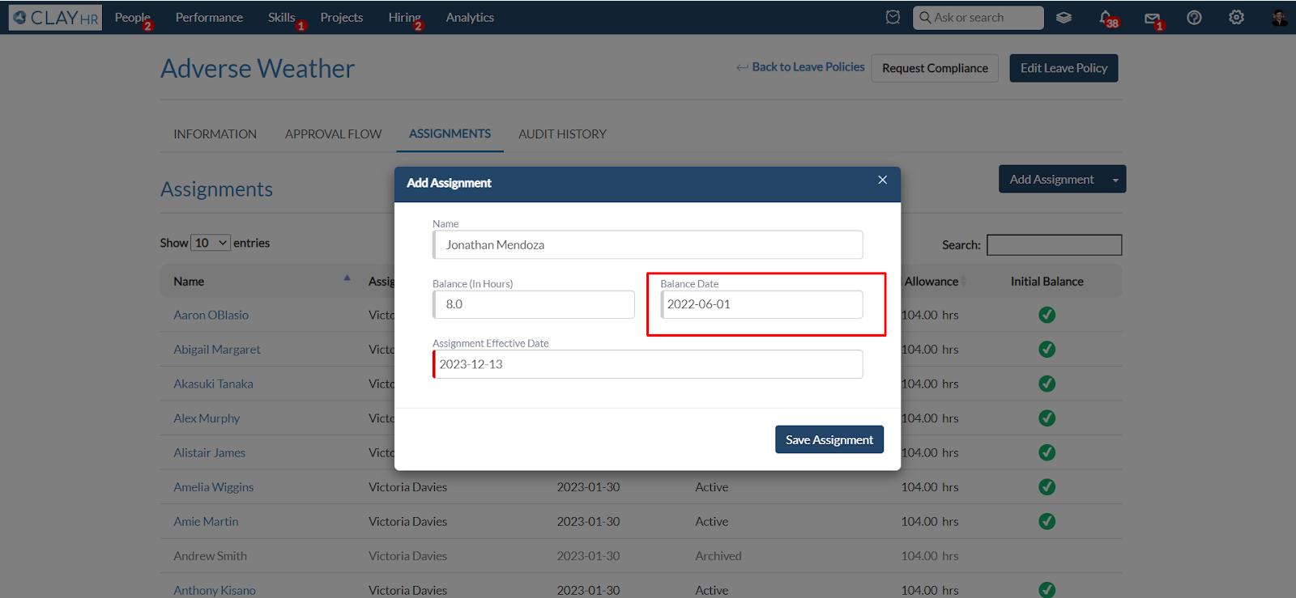The width and height of the screenshot is (1296, 598).
Task: Open Anthony Kisano's profile link
Action: click(x=215, y=590)
